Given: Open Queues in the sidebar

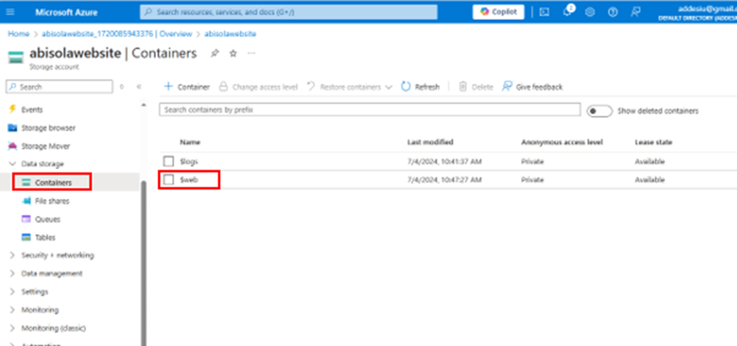Looking at the screenshot, I should point(48,219).
